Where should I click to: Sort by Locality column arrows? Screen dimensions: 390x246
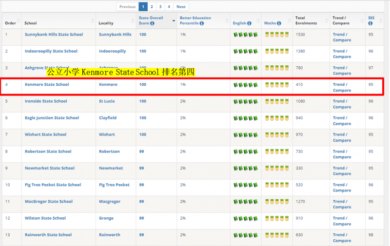[133, 20]
